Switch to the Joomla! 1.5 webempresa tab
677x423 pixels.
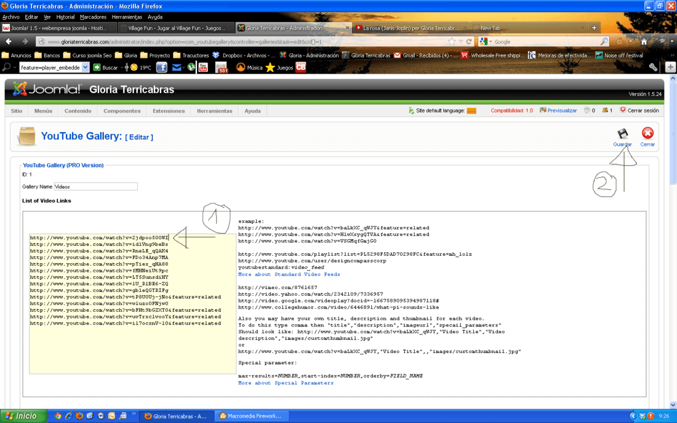[x=58, y=28]
